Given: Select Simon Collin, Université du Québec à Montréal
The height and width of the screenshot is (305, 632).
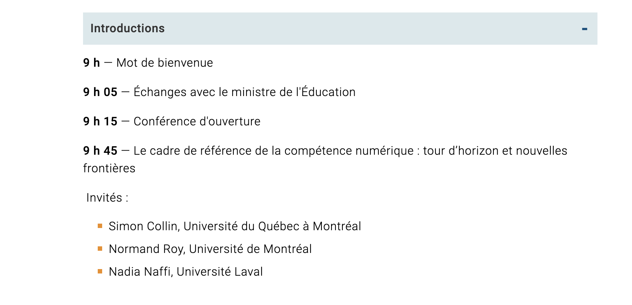Looking at the screenshot, I should click(x=235, y=226).
